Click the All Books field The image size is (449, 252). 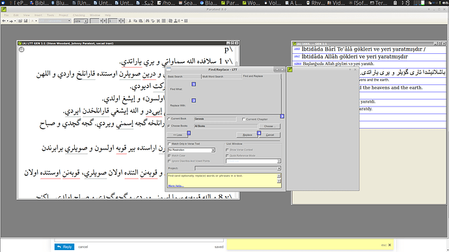[226, 126]
